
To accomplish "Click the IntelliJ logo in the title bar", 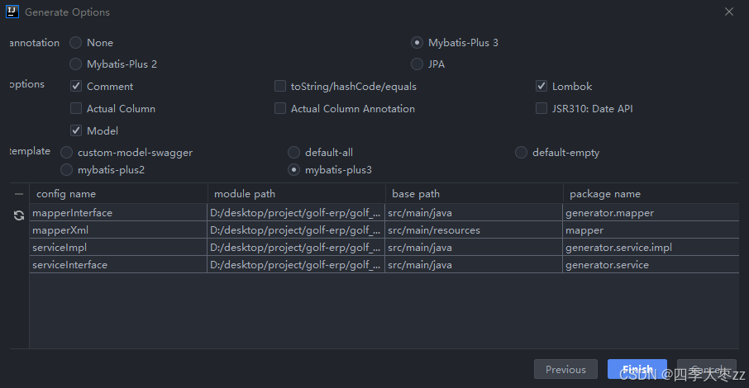I will (x=12, y=12).
